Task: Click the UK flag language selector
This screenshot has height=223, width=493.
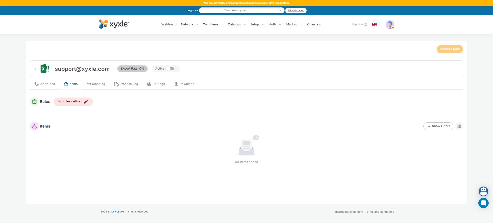Action: 374,24
